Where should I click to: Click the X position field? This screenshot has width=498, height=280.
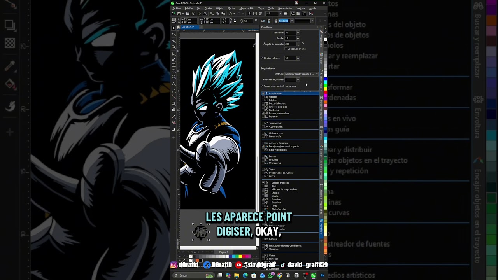point(189,19)
